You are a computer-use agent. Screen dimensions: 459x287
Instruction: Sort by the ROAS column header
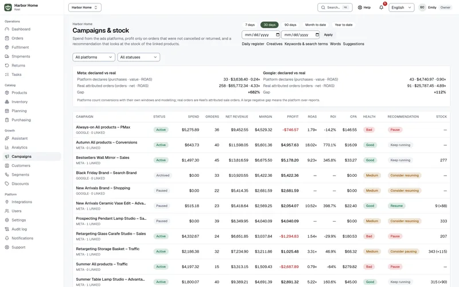tap(312, 117)
